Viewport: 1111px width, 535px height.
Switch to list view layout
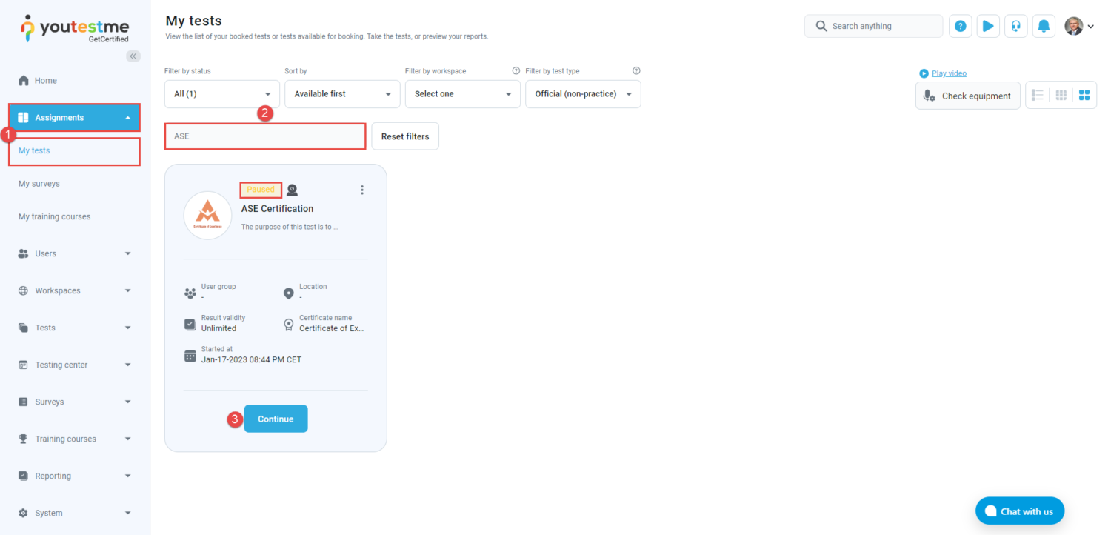point(1038,96)
